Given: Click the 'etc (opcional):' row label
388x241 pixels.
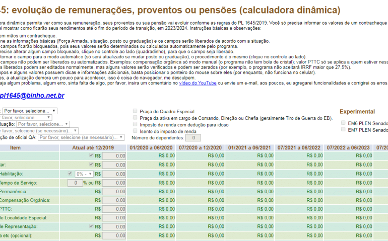Looking at the screenshot, I should pyautogui.click(x=16, y=235).
